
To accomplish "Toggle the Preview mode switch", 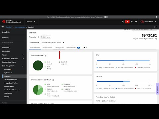I will (106, 17).
